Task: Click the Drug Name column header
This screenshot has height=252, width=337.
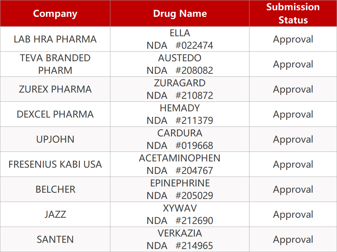Action: (x=180, y=14)
